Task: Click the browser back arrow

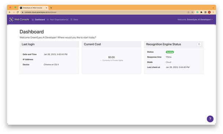Action: pos(10,12)
